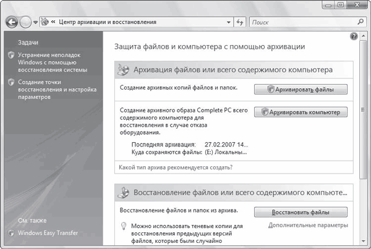Open the Дополнительные параметры link
This screenshot has height=249, width=371.
pyautogui.click(x=308, y=226)
